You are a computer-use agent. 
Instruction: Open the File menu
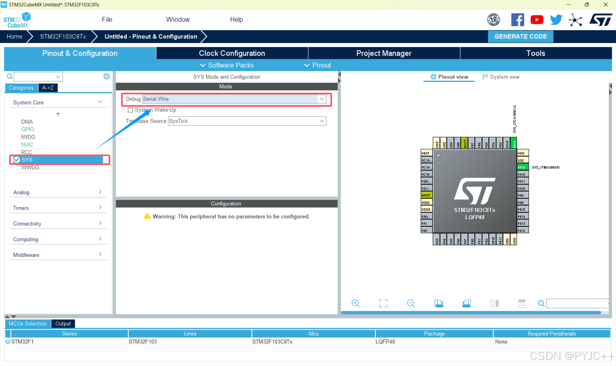pyautogui.click(x=107, y=20)
